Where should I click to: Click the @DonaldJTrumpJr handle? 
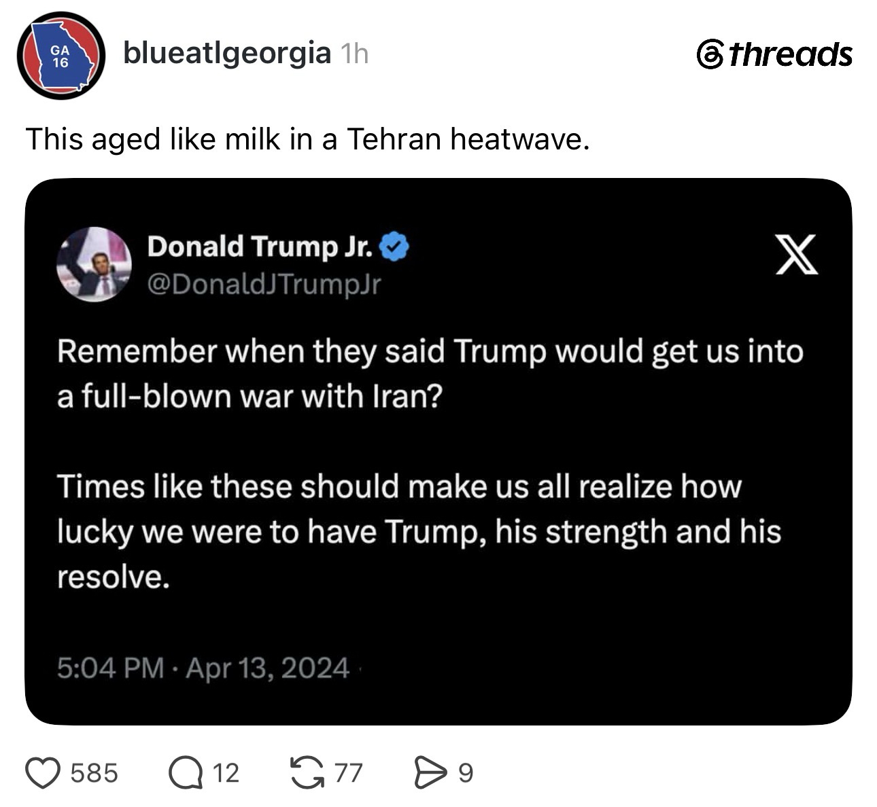tap(264, 284)
